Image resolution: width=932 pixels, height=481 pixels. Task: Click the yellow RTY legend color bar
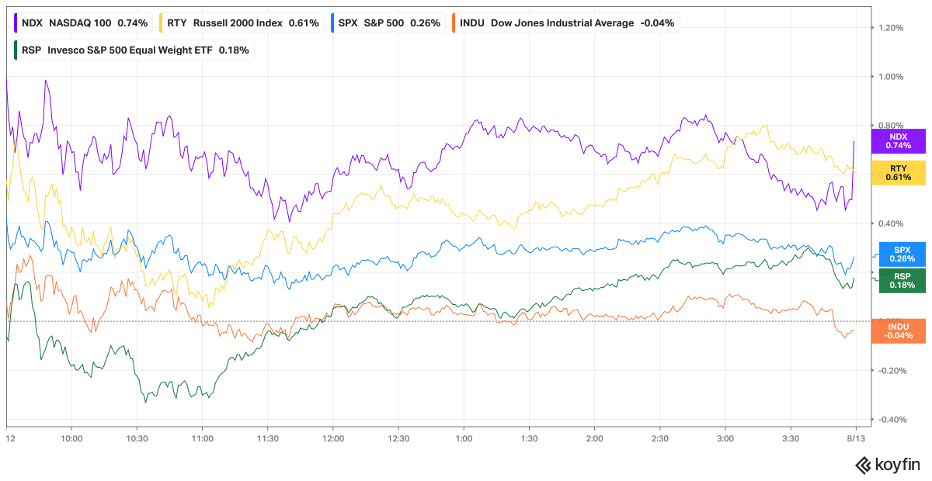[162, 22]
